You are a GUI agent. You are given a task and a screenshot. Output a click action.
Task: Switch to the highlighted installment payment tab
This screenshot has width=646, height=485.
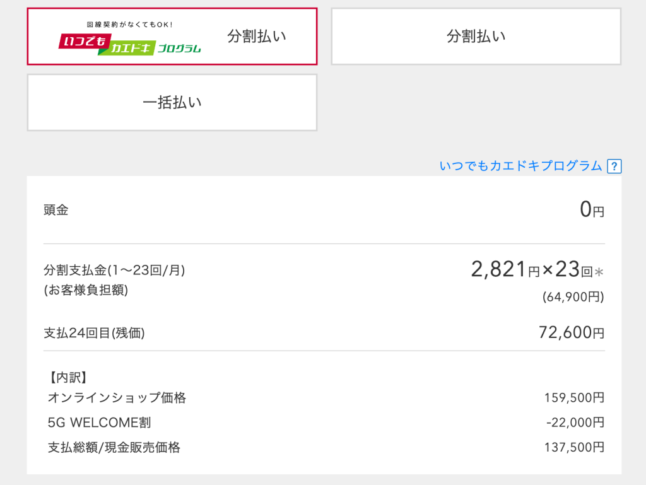[x=172, y=36]
